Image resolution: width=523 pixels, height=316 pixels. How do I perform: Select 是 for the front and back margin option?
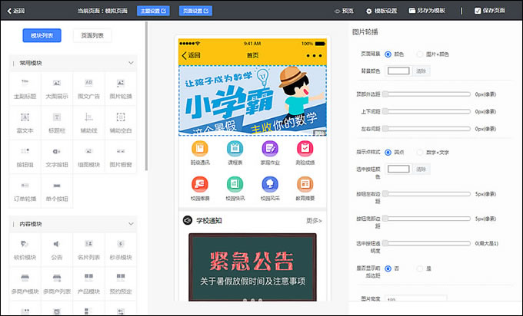click(420, 268)
